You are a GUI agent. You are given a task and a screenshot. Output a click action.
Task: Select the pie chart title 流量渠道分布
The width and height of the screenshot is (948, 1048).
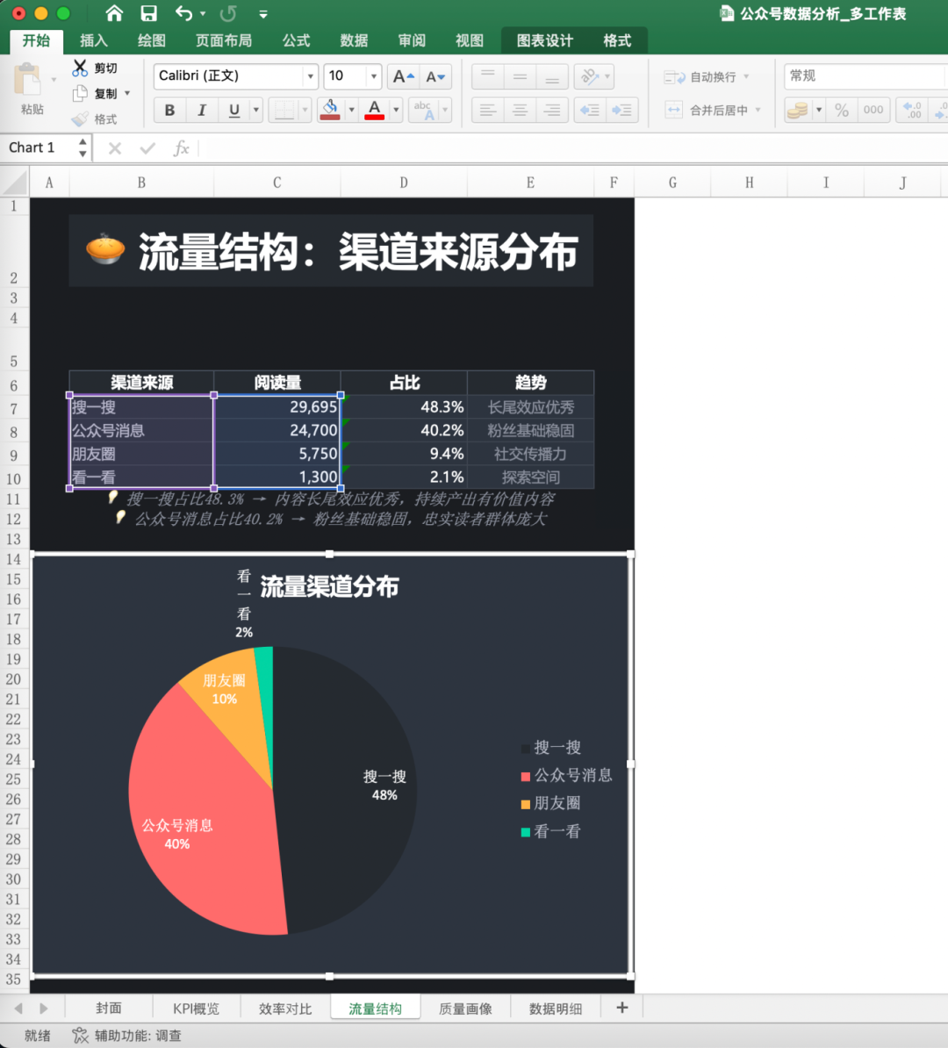point(329,587)
